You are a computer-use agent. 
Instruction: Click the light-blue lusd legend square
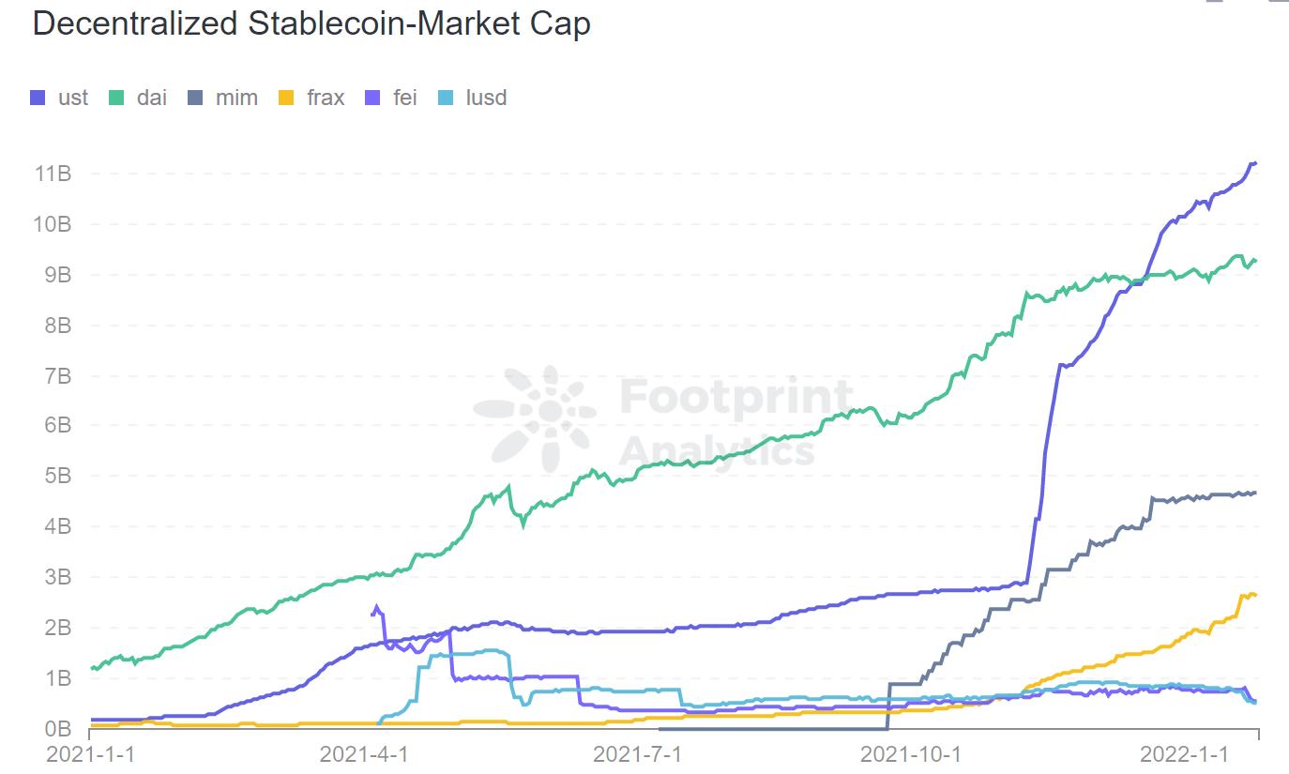coord(447,98)
